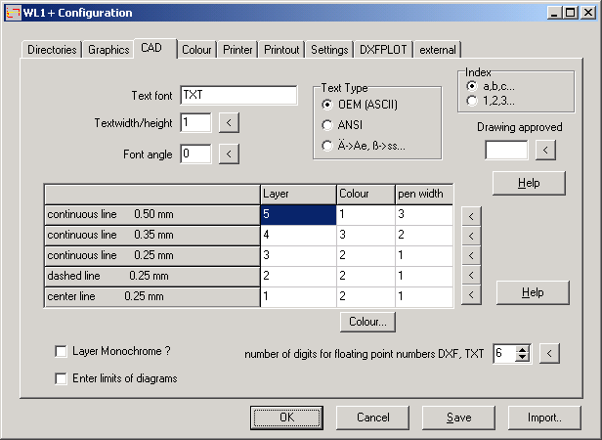Viewport: 602px width, 440px height.
Task: Click arrow button for dashed line 0.25 mm row
Action: pos(470,276)
